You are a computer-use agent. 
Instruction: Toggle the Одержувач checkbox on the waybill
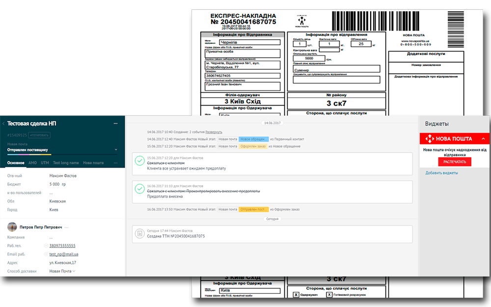coord(296,294)
